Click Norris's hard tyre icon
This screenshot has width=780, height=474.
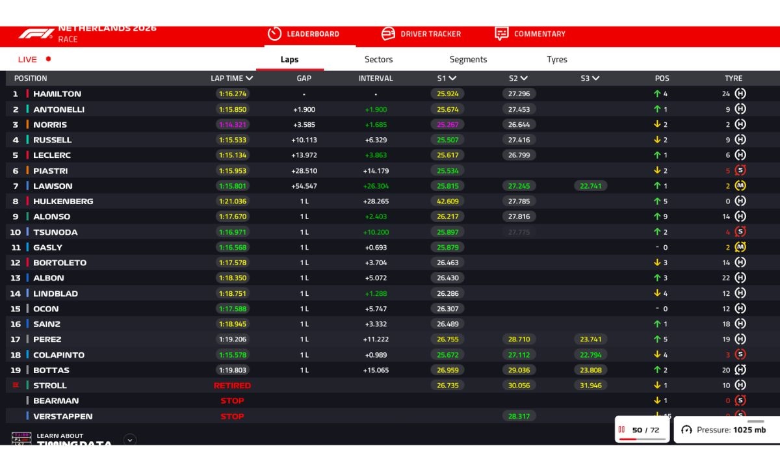[740, 124]
